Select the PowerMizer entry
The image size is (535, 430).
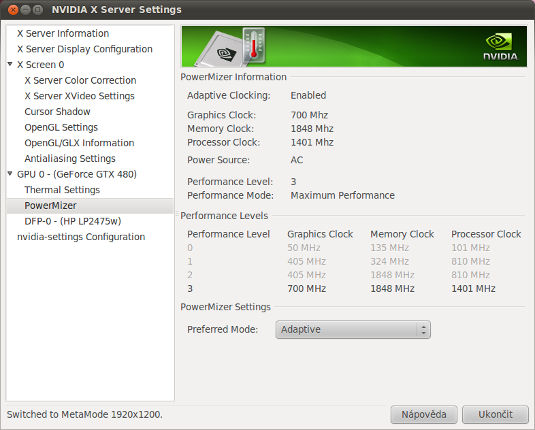click(90, 205)
